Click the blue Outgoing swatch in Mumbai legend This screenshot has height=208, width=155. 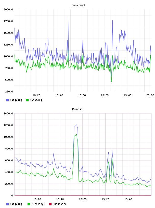(x=7, y=204)
